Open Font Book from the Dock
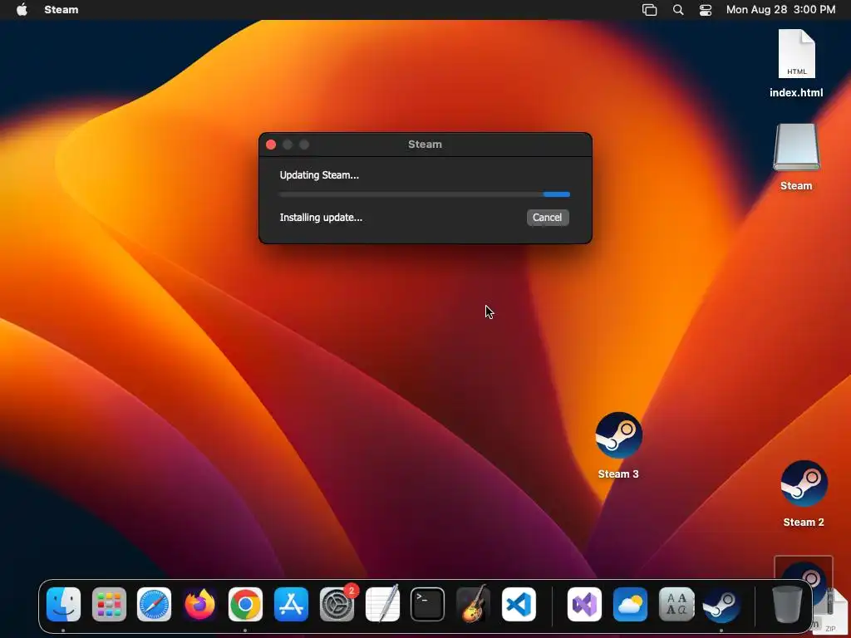Screen dimensions: 851x638 point(676,605)
